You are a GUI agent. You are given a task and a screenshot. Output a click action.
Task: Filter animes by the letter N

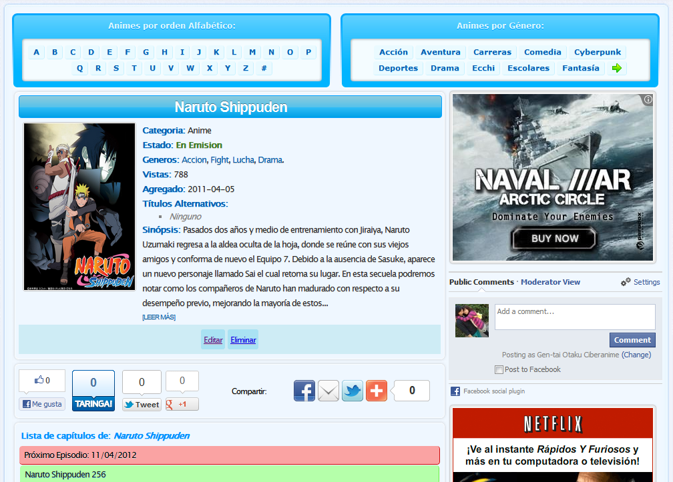point(271,52)
